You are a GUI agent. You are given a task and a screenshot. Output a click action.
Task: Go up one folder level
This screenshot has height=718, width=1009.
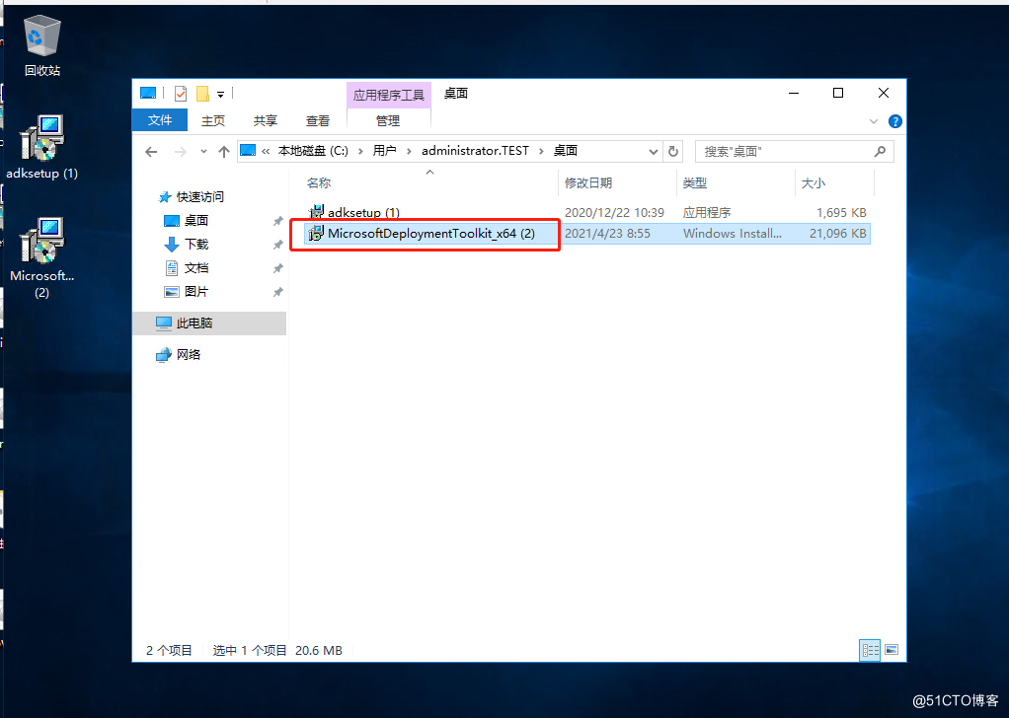tap(223, 152)
